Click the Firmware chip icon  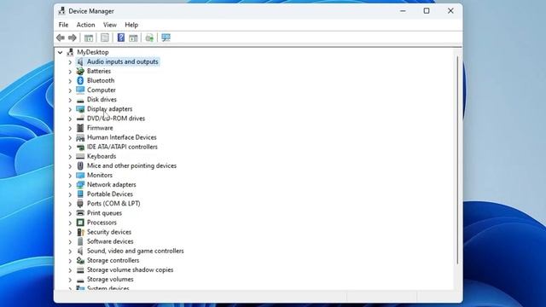[80, 128]
